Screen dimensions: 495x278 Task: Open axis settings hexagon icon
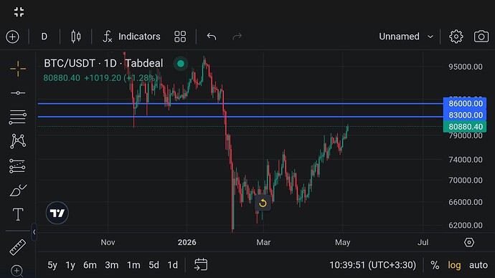(469, 242)
